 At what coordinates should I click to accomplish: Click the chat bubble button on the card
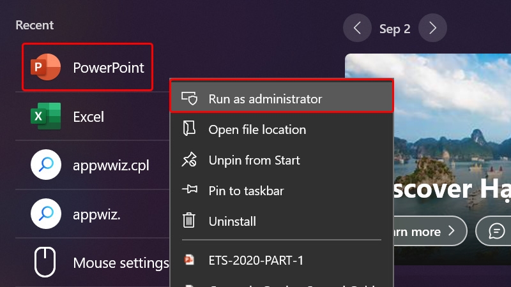click(496, 231)
